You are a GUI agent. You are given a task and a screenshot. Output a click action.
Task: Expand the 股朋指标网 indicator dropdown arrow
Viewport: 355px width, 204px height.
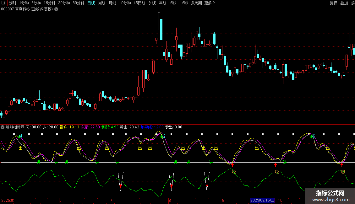point(3,127)
